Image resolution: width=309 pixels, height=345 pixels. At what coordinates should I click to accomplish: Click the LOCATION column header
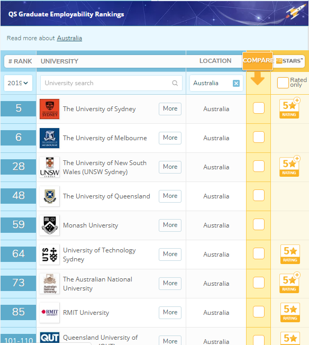pyautogui.click(x=215, y=61)
